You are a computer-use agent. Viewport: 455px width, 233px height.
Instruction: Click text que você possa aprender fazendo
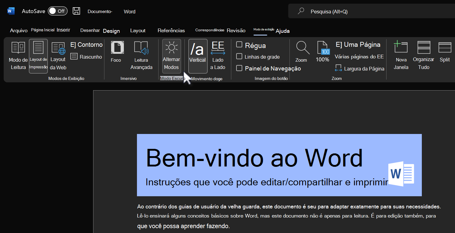click(x=184, y=226)
